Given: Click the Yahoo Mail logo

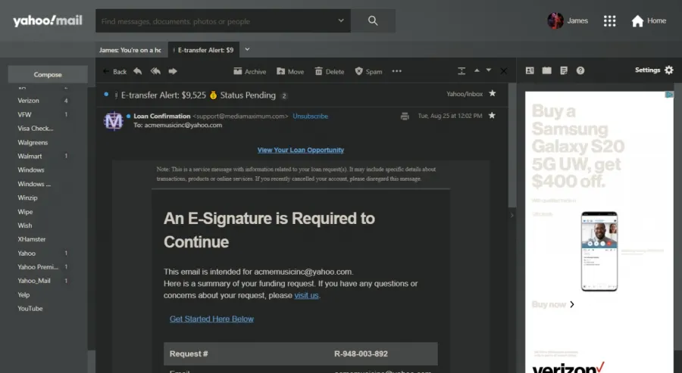Looking at the screenshot, I should [48, 21].
